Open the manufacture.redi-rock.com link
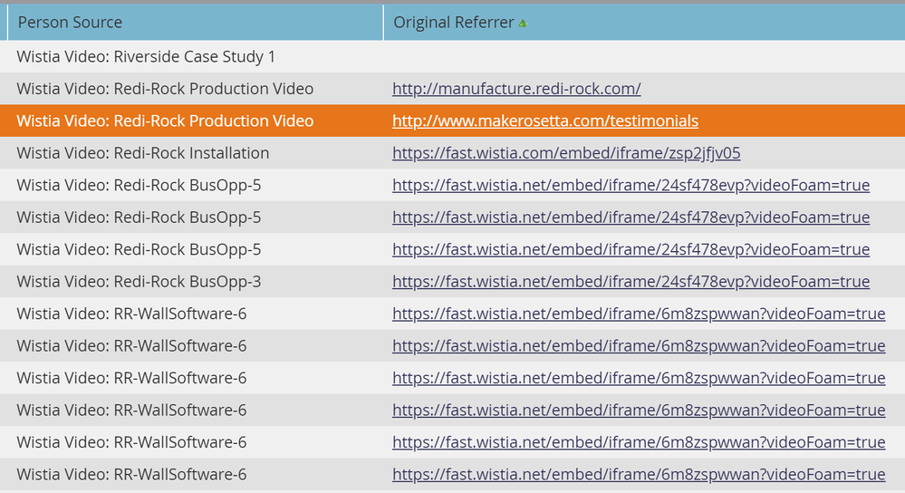 [516, 88]
